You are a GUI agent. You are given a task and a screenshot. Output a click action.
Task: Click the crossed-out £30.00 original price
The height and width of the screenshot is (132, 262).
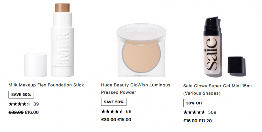coord(109,120)
